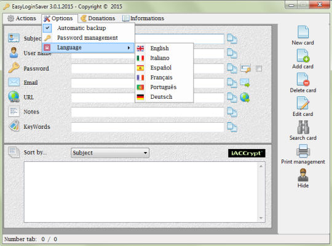The image size is (332, 246).
Task: Copy the KeyWords field value
Action: pyautogui.click(x=232, y=127)
